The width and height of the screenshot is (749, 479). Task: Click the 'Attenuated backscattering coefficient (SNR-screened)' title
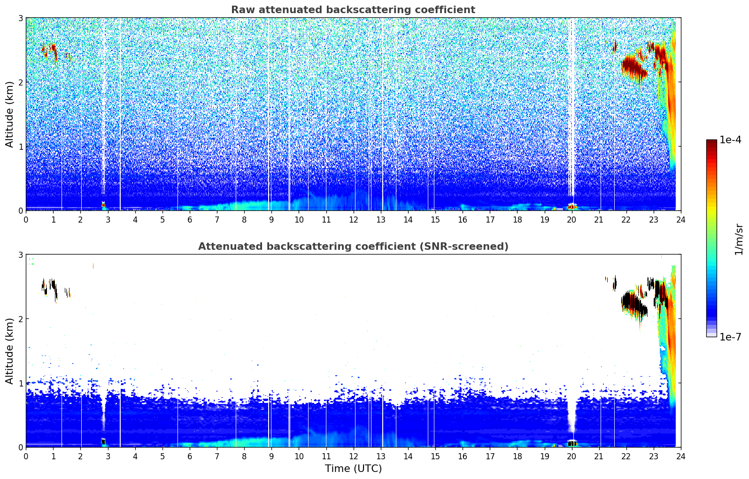(353, 247)
